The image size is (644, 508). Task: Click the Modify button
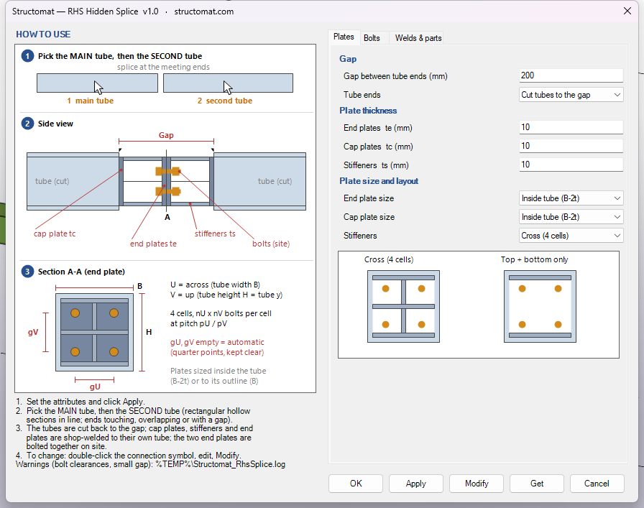point(477,484)
